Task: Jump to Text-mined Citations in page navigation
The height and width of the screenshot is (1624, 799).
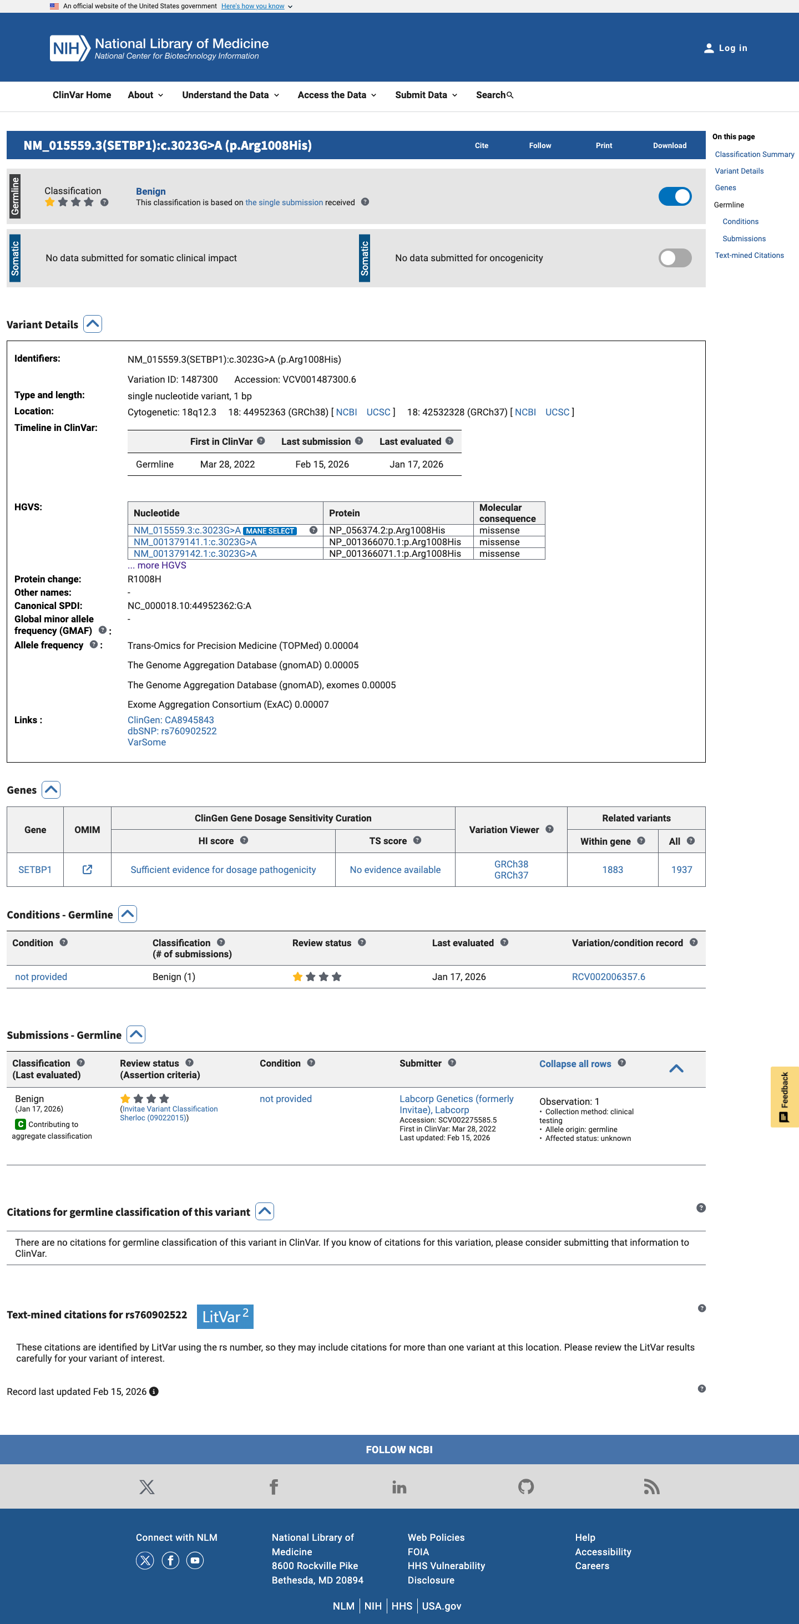Action: 749,255
